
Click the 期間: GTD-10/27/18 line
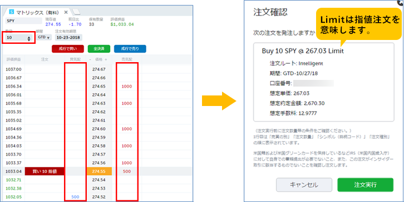tap(294, 73)
